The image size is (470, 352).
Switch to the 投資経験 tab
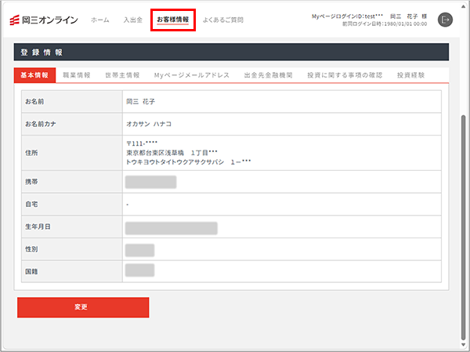click(x=411, y=75)
